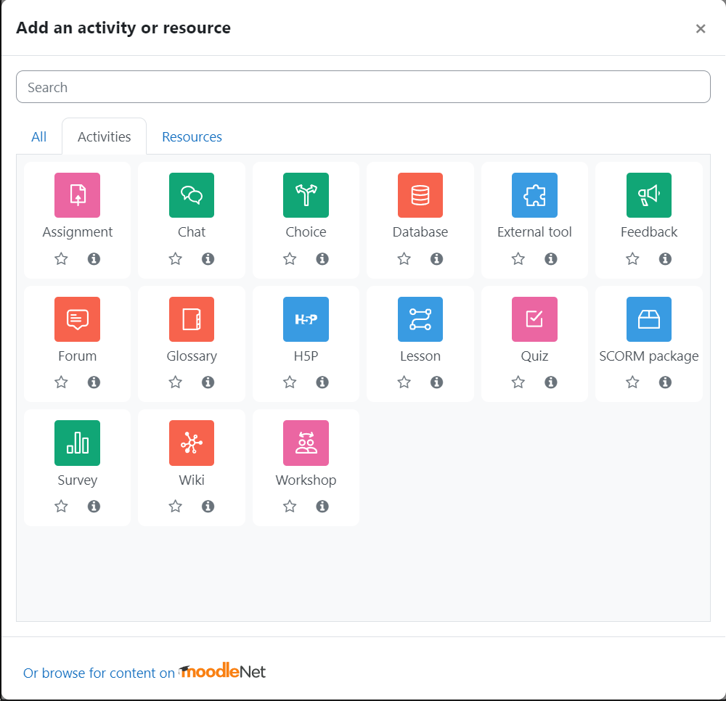
Task: Click the Glossary label text
Action: pyautogui.click(x=192, y=356)
